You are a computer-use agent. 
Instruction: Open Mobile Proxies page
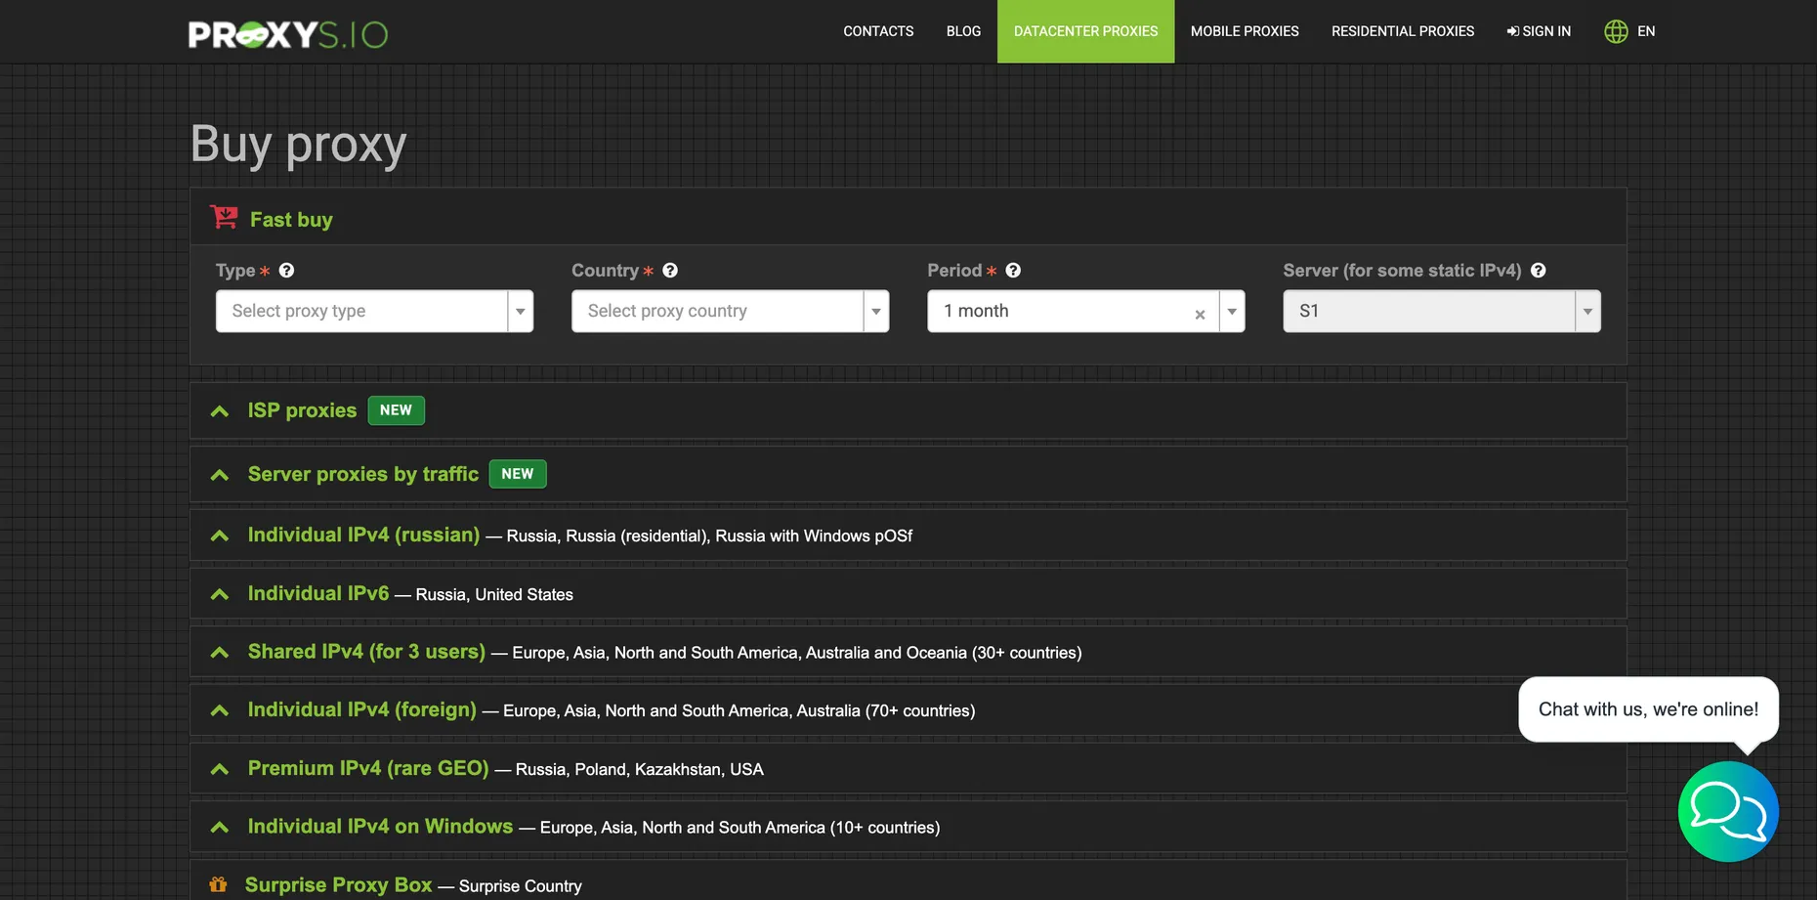[x=1245, y=31]
